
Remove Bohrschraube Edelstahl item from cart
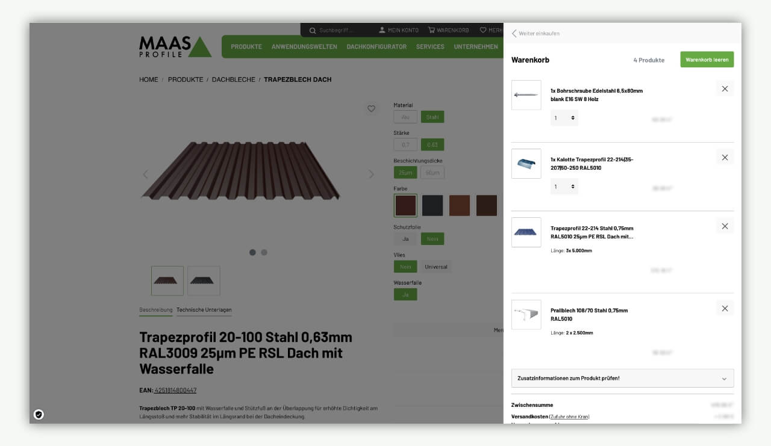pos(725,88)
